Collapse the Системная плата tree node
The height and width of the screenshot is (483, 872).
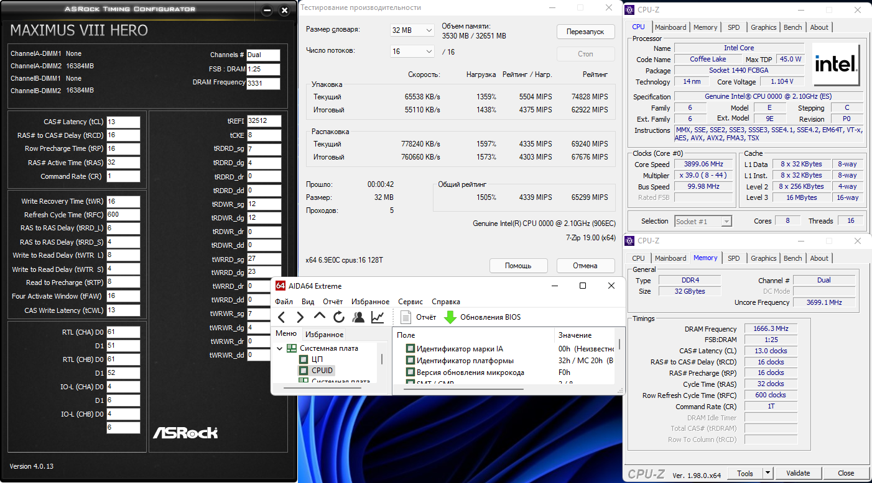[x=280, y=348]
